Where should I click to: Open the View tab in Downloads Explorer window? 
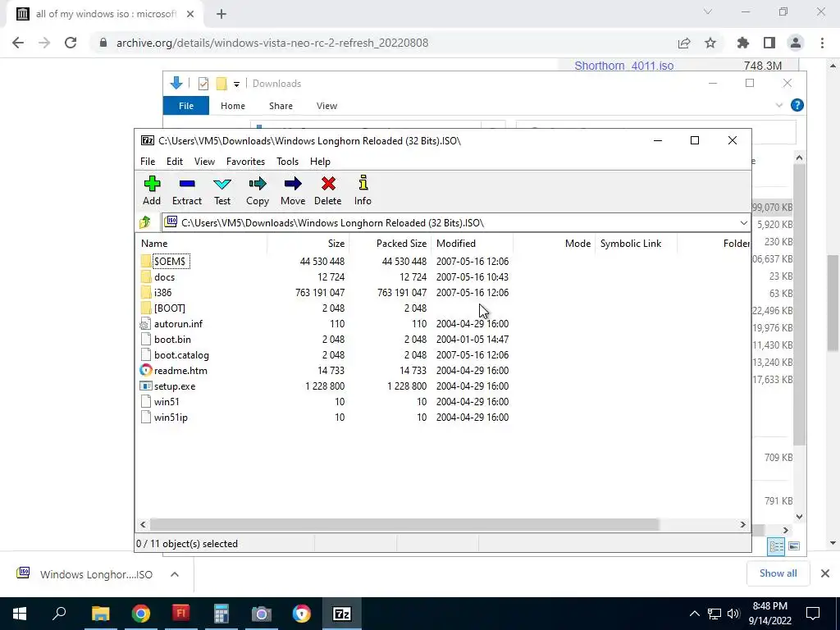(326, 106)
